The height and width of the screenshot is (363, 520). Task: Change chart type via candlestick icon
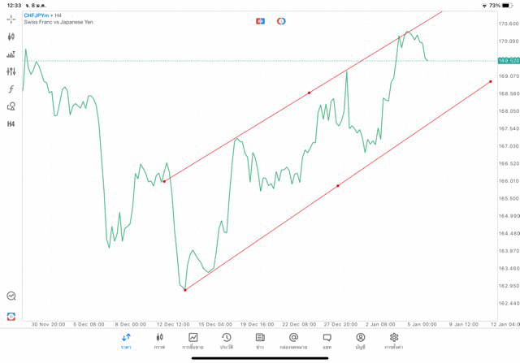tap(11, 37)
